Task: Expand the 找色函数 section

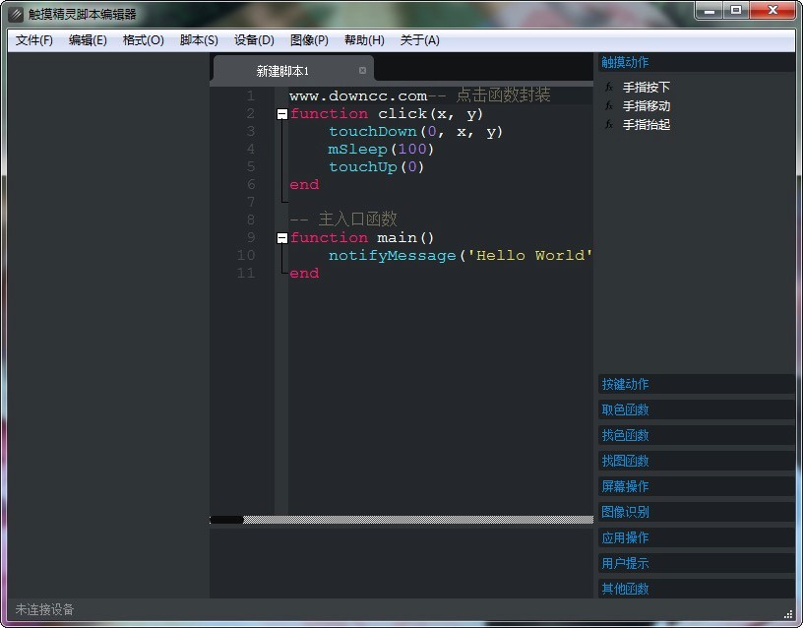Action: 626,435
